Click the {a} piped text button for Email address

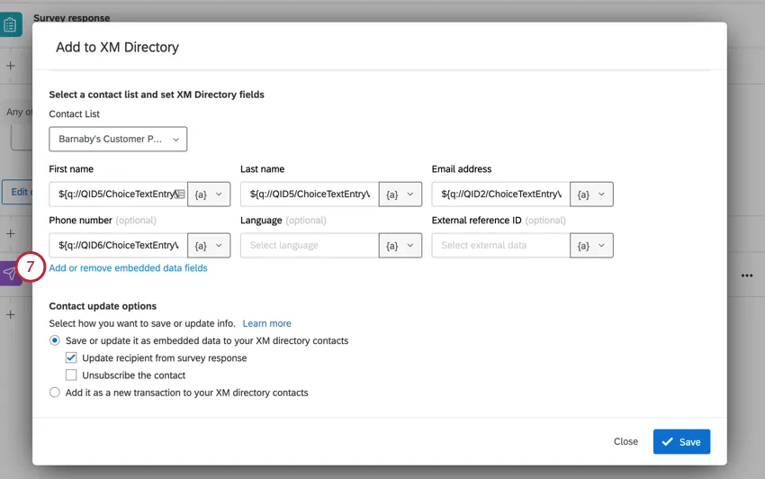pyautogui.click(x=591, y=194)
